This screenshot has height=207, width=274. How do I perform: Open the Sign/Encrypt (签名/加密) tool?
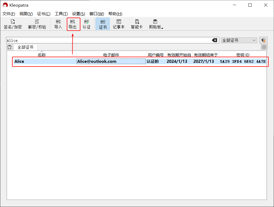click(13, 24)
